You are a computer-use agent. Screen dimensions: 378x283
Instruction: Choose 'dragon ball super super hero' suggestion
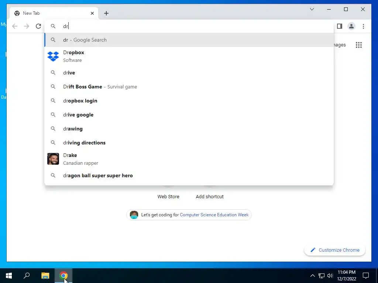189,176
